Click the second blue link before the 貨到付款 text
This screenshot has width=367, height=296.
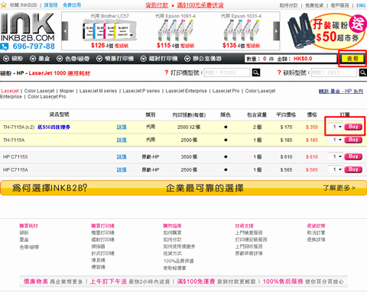(x=72, y=5)
